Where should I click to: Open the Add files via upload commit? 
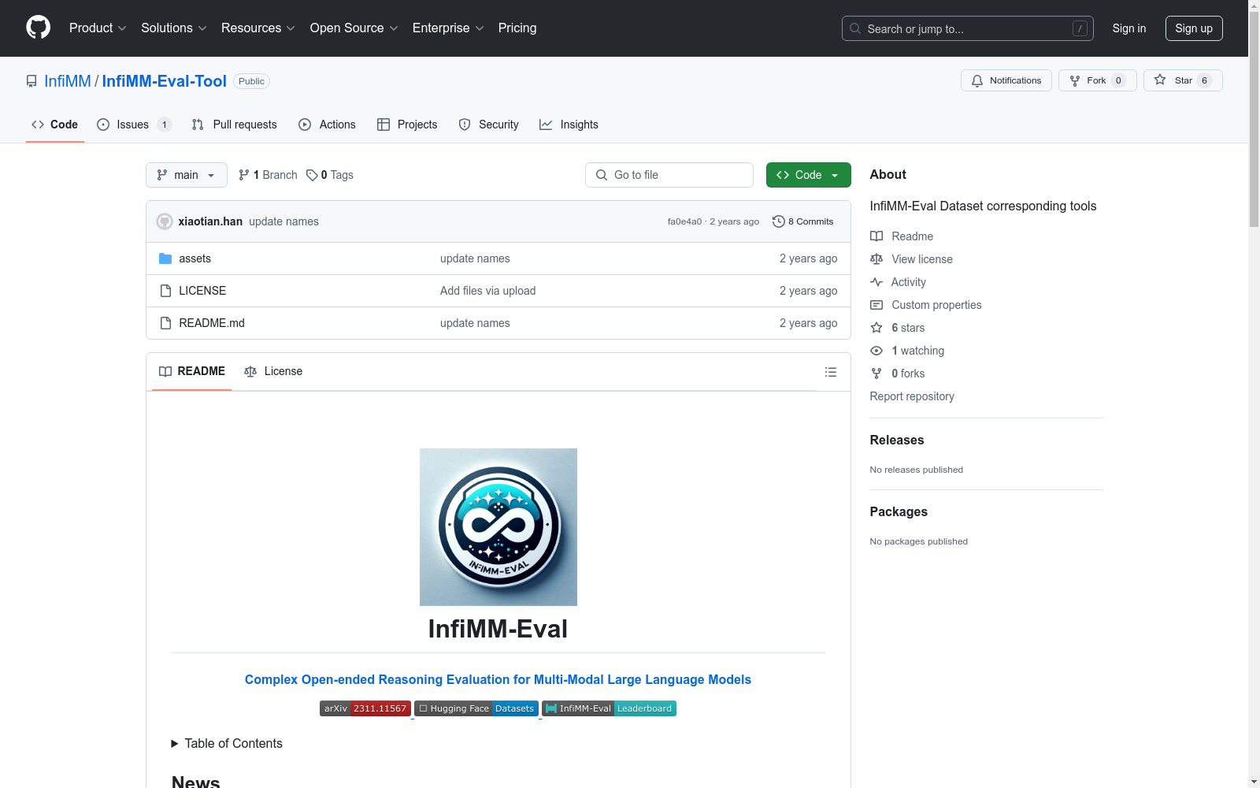point(488,291)
